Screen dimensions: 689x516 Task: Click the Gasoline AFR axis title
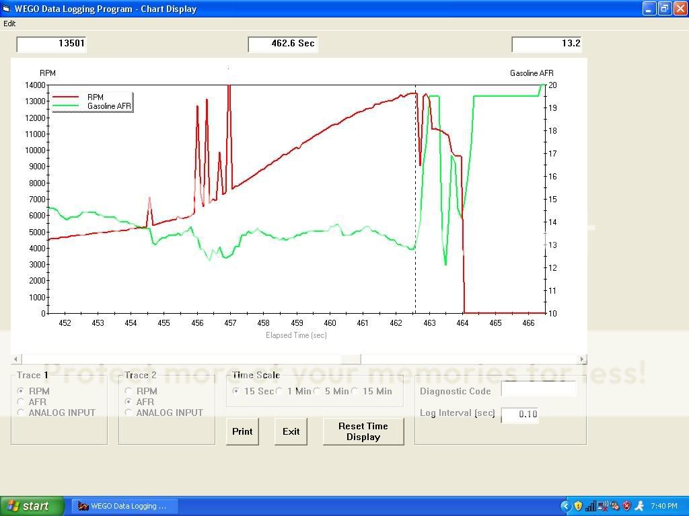pyautogui.click(x=532, y=73)
